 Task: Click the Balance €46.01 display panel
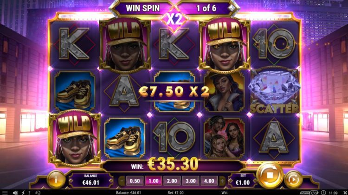(x=91, y=180)
